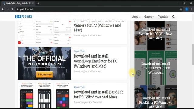Click the scrollbar up arrow
194x109 pixels.
tap(193, 14)
